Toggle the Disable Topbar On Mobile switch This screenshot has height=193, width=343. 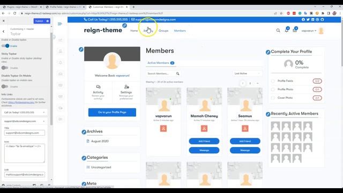(5, 86)
